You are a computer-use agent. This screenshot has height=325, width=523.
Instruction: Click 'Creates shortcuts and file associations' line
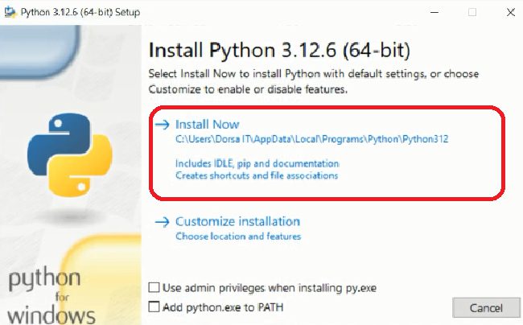point(257,175)
